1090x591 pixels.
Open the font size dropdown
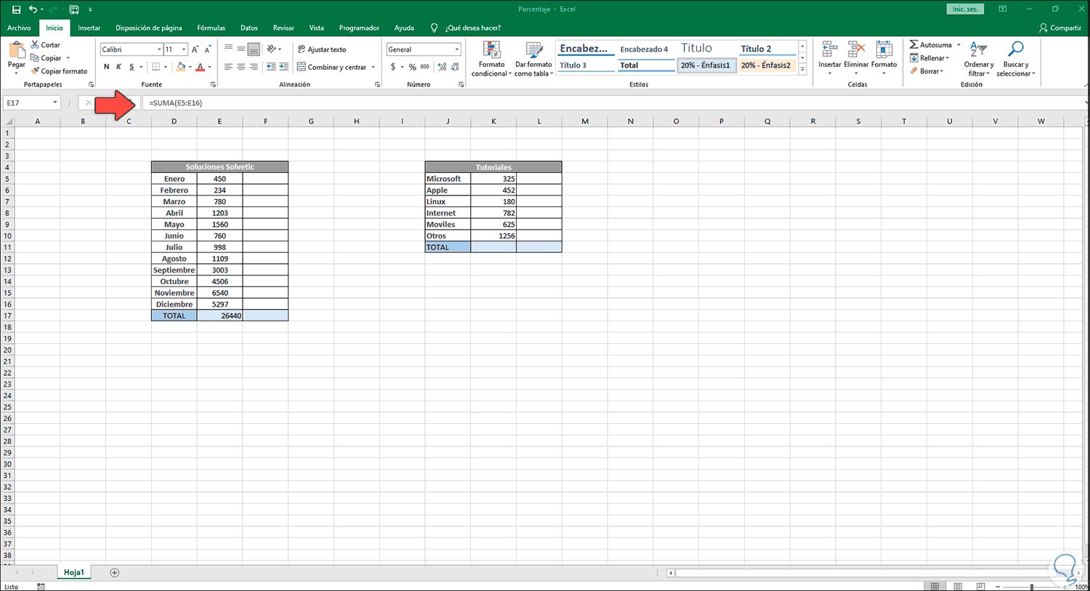pyautogui.click(x=184, y=49)
